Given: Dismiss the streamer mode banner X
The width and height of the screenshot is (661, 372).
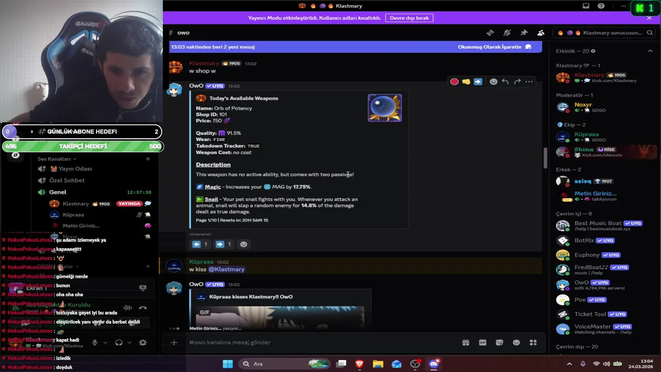Looking at the screenshot, I should 649,18.
